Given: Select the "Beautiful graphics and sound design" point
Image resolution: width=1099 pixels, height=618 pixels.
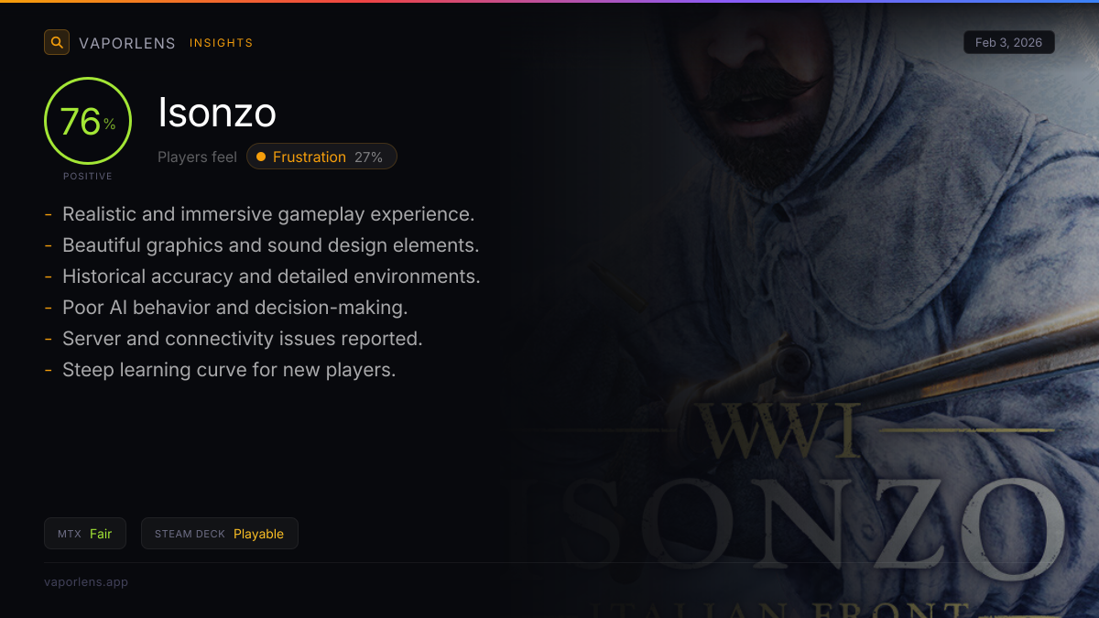Looking at the screenshot, I should coord(270,245).
